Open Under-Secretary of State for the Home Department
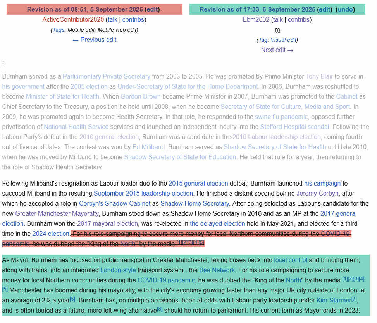Viewport: 377px width, 323px height. click(188, 86)
